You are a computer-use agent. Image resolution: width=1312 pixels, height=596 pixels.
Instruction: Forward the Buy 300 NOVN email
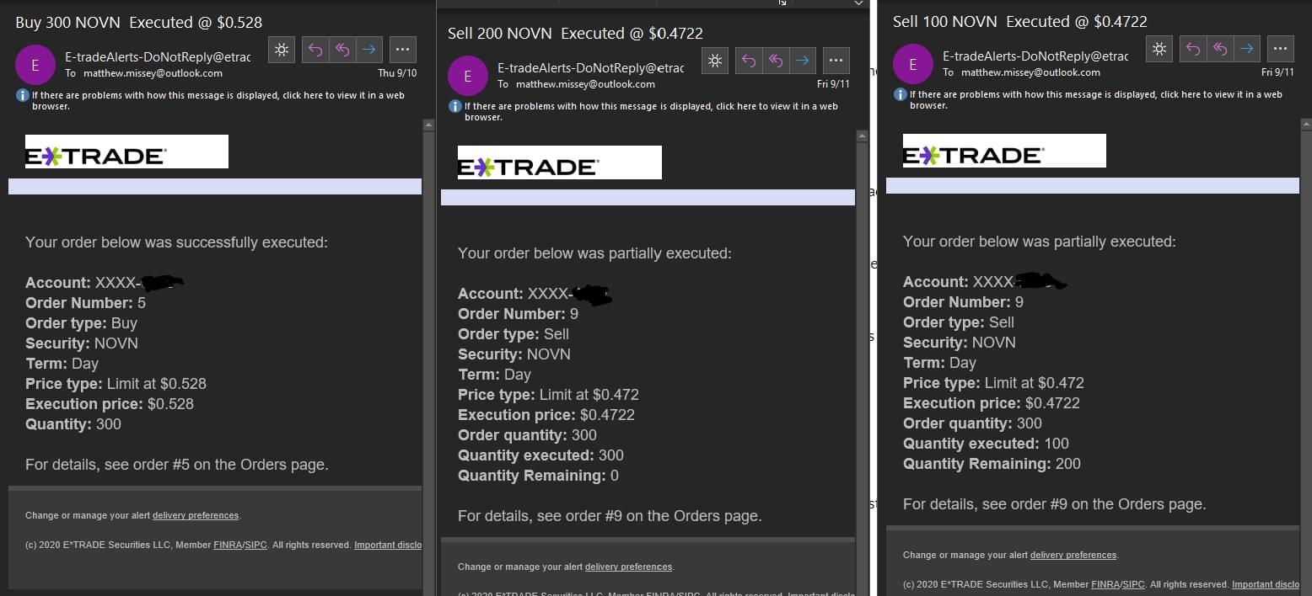pos(369,50)
